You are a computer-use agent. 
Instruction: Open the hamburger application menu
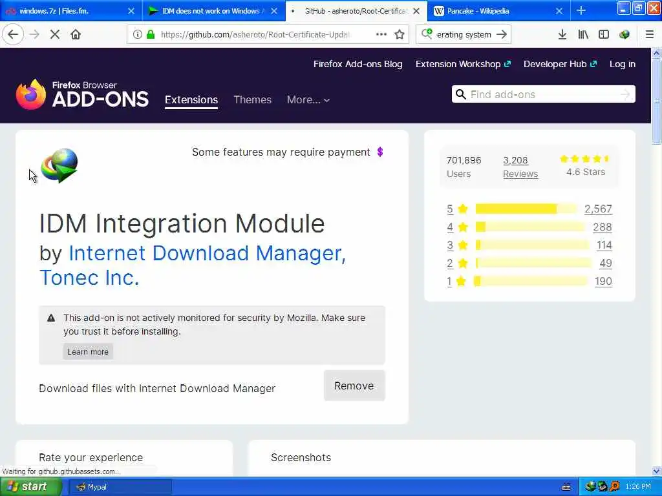point(650,35)
